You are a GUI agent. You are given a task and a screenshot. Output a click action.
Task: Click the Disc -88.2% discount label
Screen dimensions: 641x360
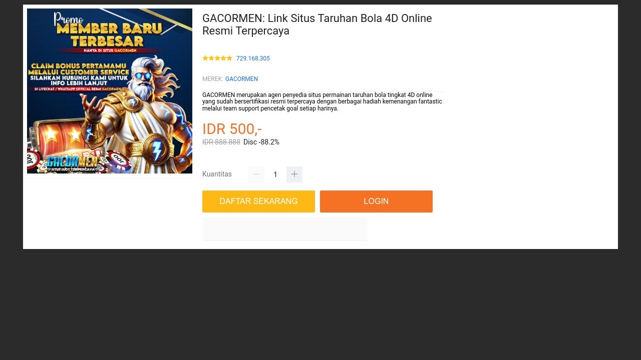pyautogui.click(x=261, y=142)
